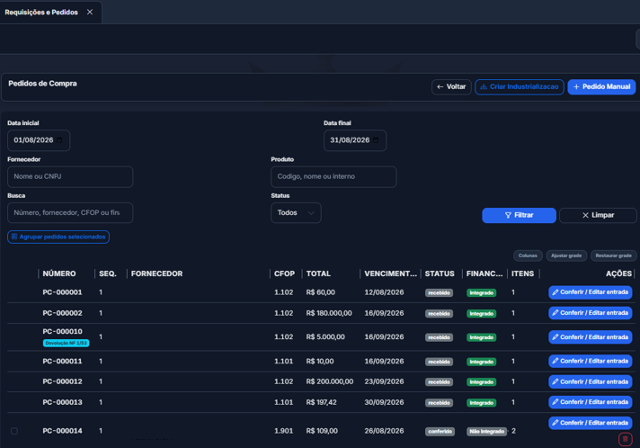Image resolution: width=640 pixels, height=448 pixels.
Task: Click the Integrado badge on PC-000013
Action: click(481, 403)
